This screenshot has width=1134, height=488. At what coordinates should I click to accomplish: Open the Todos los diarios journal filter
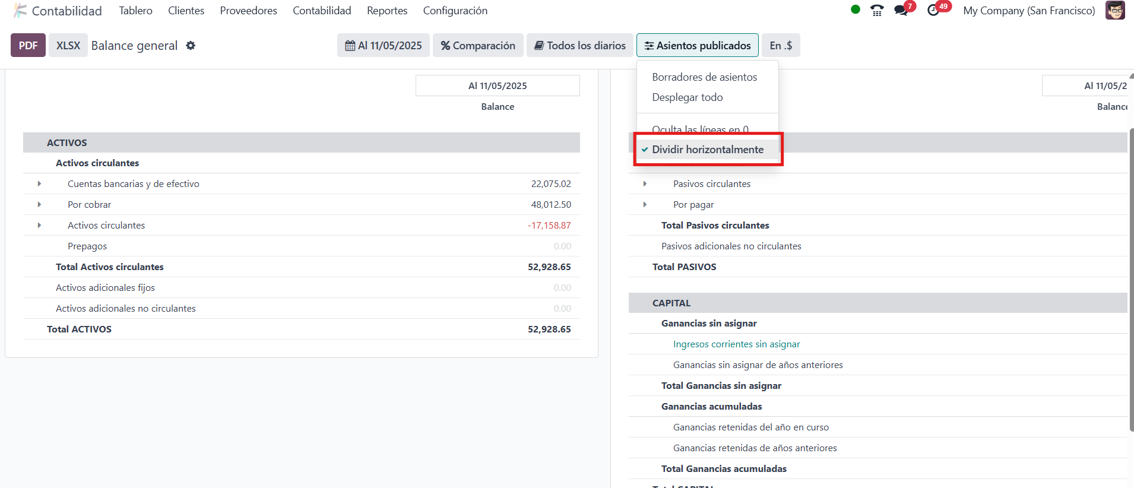point(580,46)
